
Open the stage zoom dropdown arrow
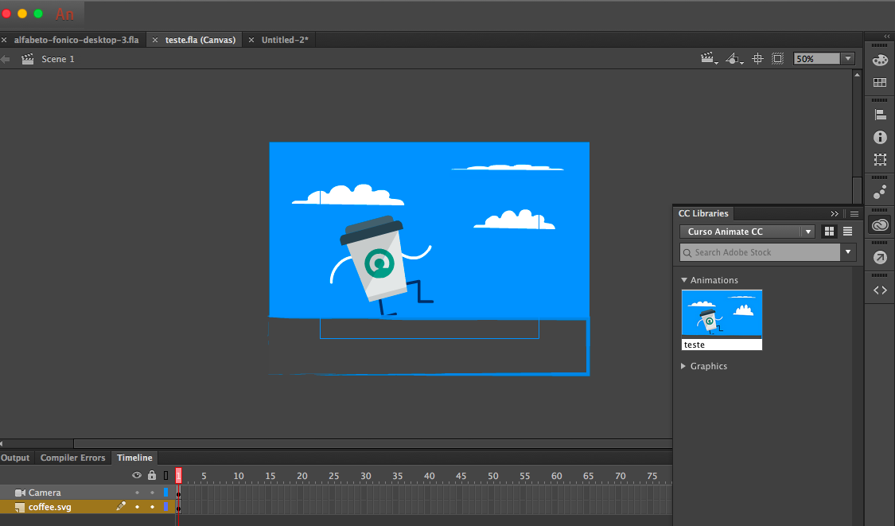[848, 59]
